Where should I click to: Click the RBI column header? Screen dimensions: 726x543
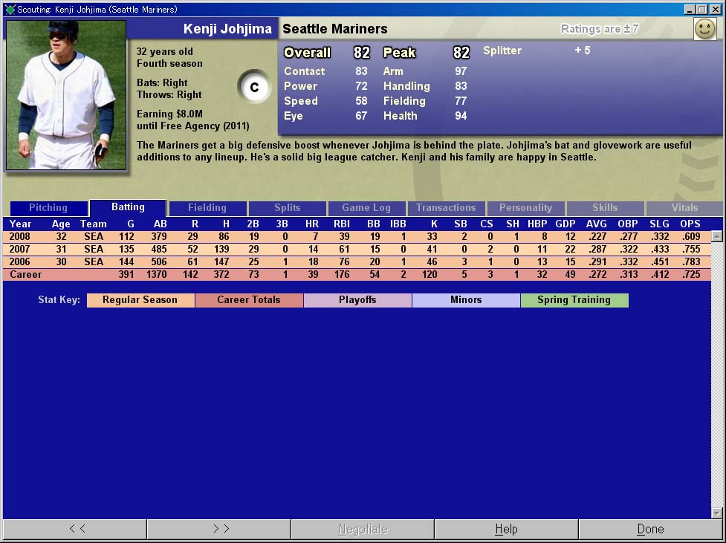(x=342, y=224)
